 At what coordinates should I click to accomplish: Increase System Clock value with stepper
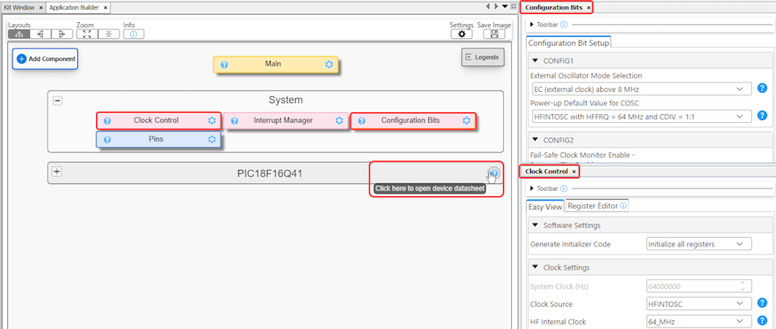pos(742,283)
